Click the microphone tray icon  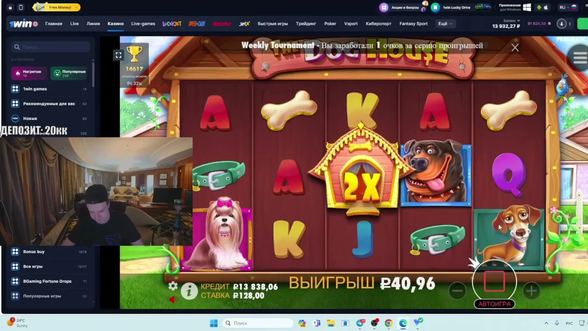click(557, 323)
